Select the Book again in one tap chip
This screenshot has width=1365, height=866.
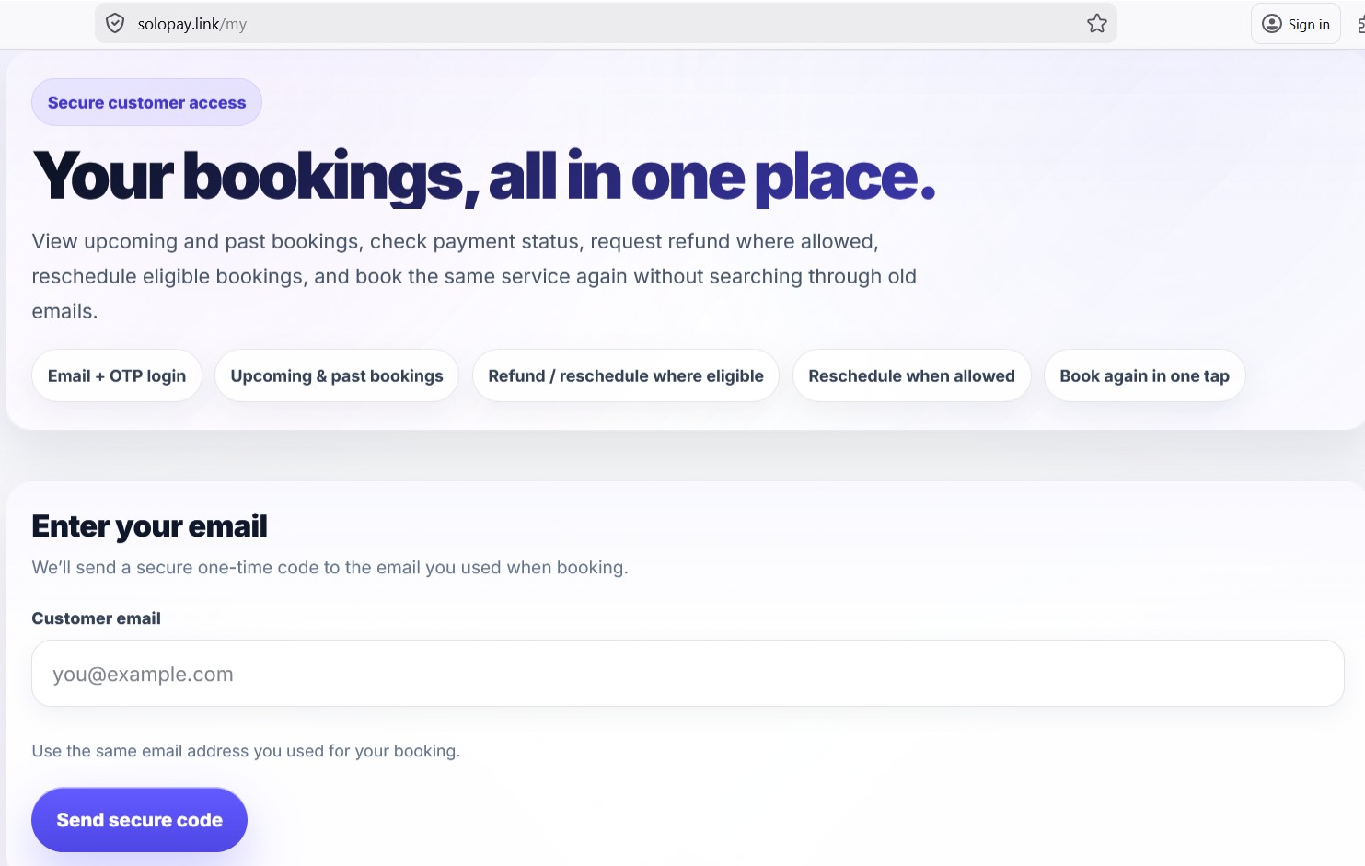[x=1144, y=375]
